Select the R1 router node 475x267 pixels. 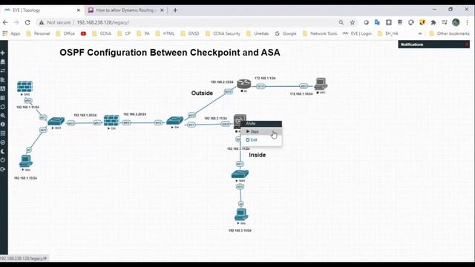point(244,84)
